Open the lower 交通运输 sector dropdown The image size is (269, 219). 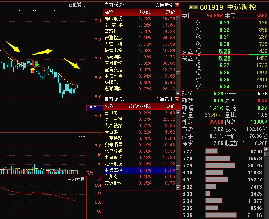pyautogui.click(x=177, y=99)
